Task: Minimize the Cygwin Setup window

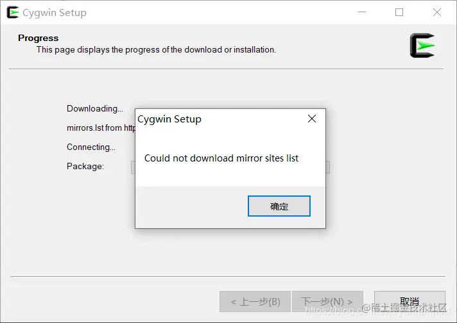Action: coord(362,12)
